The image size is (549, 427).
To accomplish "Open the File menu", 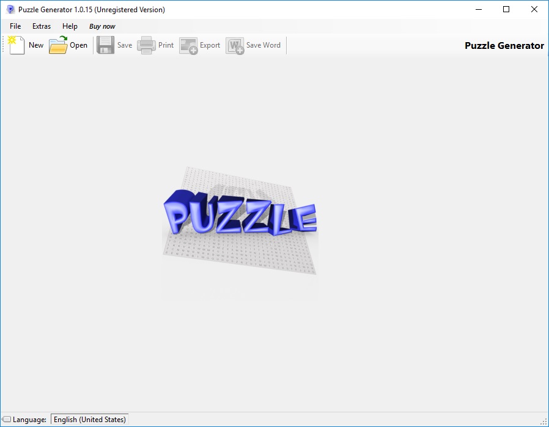I will (x=15, y=26).
